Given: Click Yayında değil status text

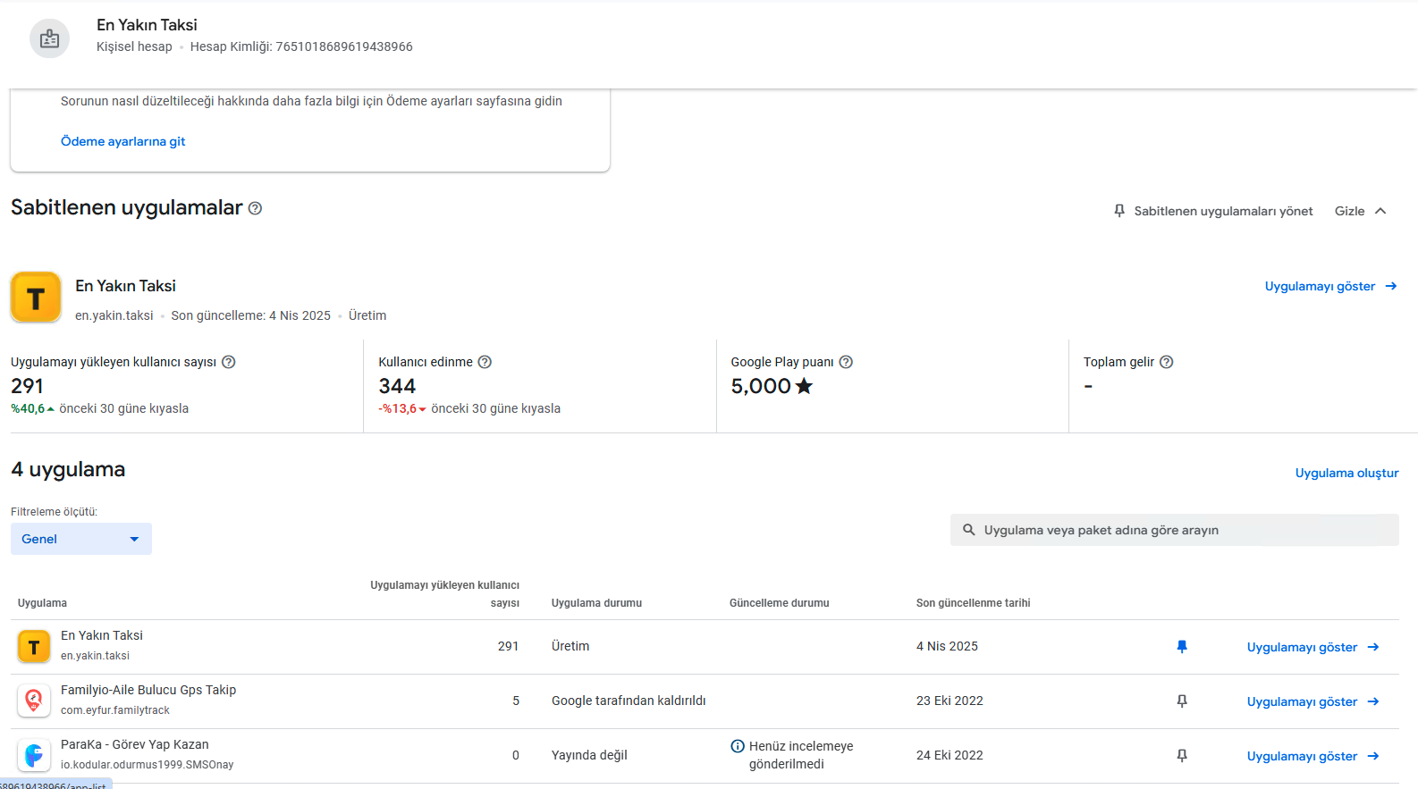Looking at the screenshot, I should pyautogui.click(x=589, y=755).
